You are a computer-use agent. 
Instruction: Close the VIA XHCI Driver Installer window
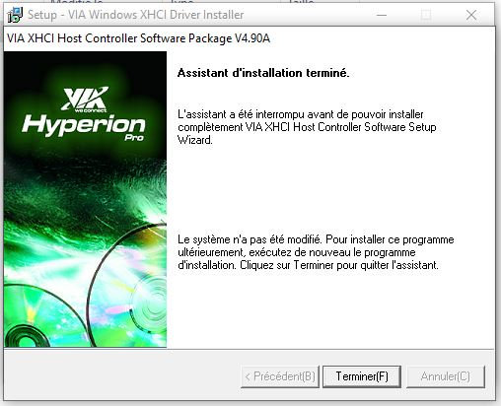pyautogui.click(x=471, y=15)
